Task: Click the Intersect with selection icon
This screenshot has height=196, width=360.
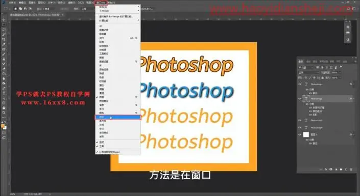Action: tap(30, 9)
